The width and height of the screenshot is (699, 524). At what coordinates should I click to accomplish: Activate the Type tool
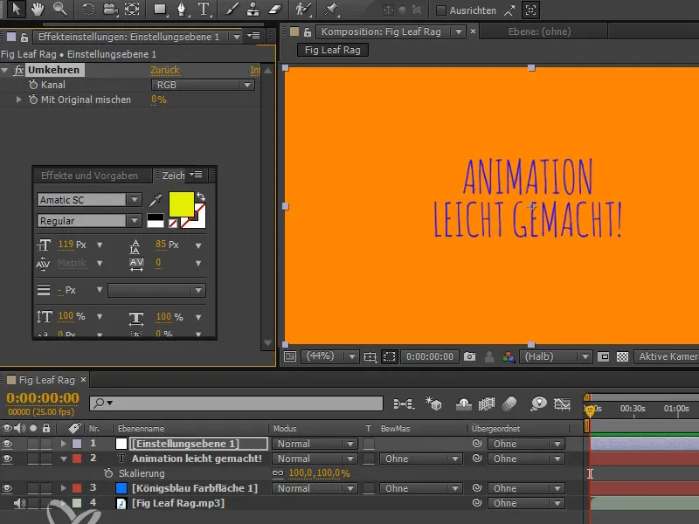[202, 10]
